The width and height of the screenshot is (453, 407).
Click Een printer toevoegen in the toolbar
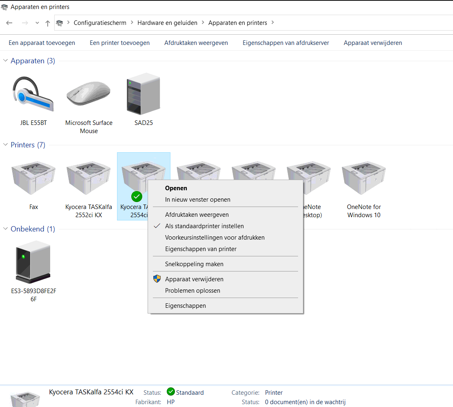[x=119, y=43]
